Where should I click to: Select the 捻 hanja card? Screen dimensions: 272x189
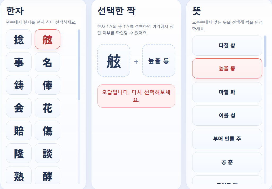19,39
